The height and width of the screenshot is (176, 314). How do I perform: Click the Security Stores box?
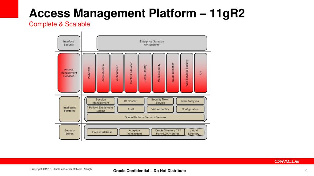70,132
